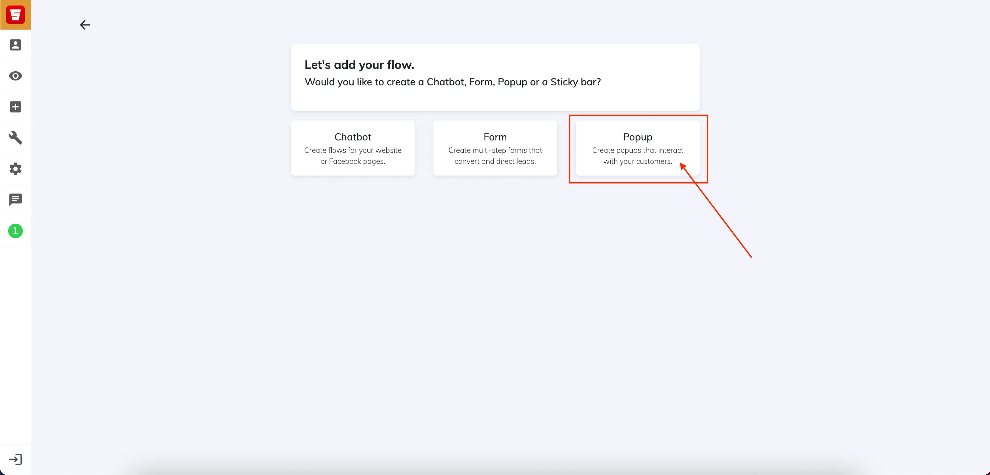Click the red app logo in sidebar
The width and height of the screenshot is (990, 475).
tap(15, 14)
